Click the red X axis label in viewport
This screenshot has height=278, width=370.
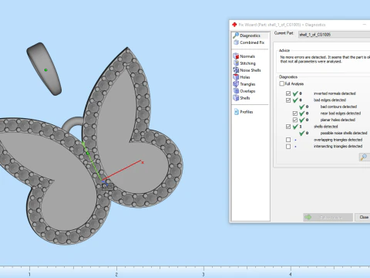pyautogui.click(x=143, y=162)
